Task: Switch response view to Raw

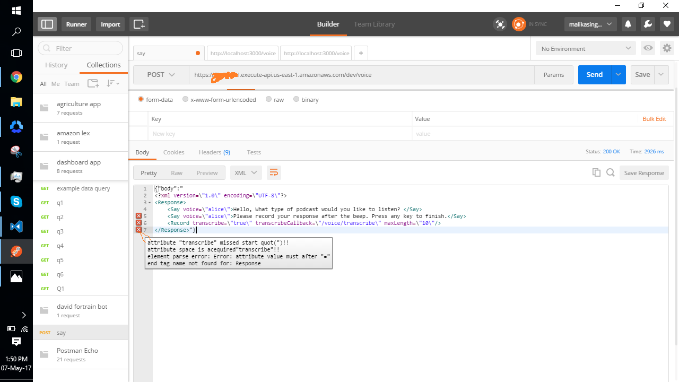Action: [177, 173]
